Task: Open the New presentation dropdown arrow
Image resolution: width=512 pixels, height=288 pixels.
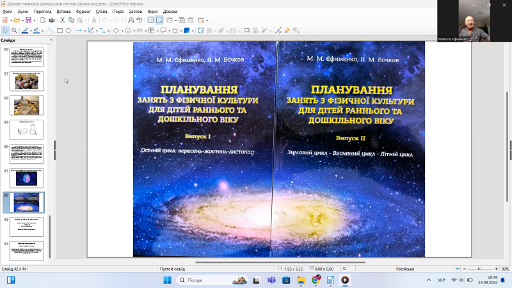Action: click(11, 20)
